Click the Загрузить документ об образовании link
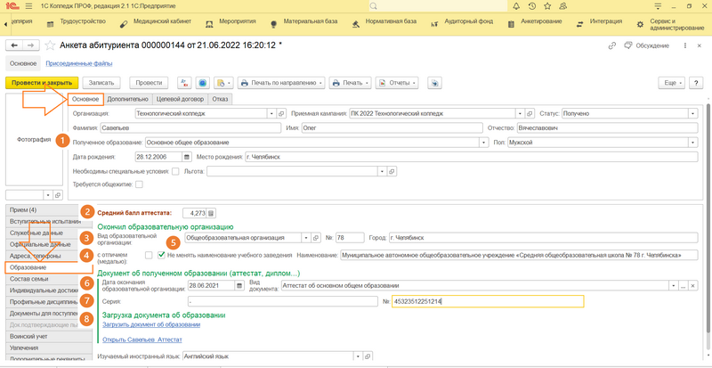 point(150,325)
